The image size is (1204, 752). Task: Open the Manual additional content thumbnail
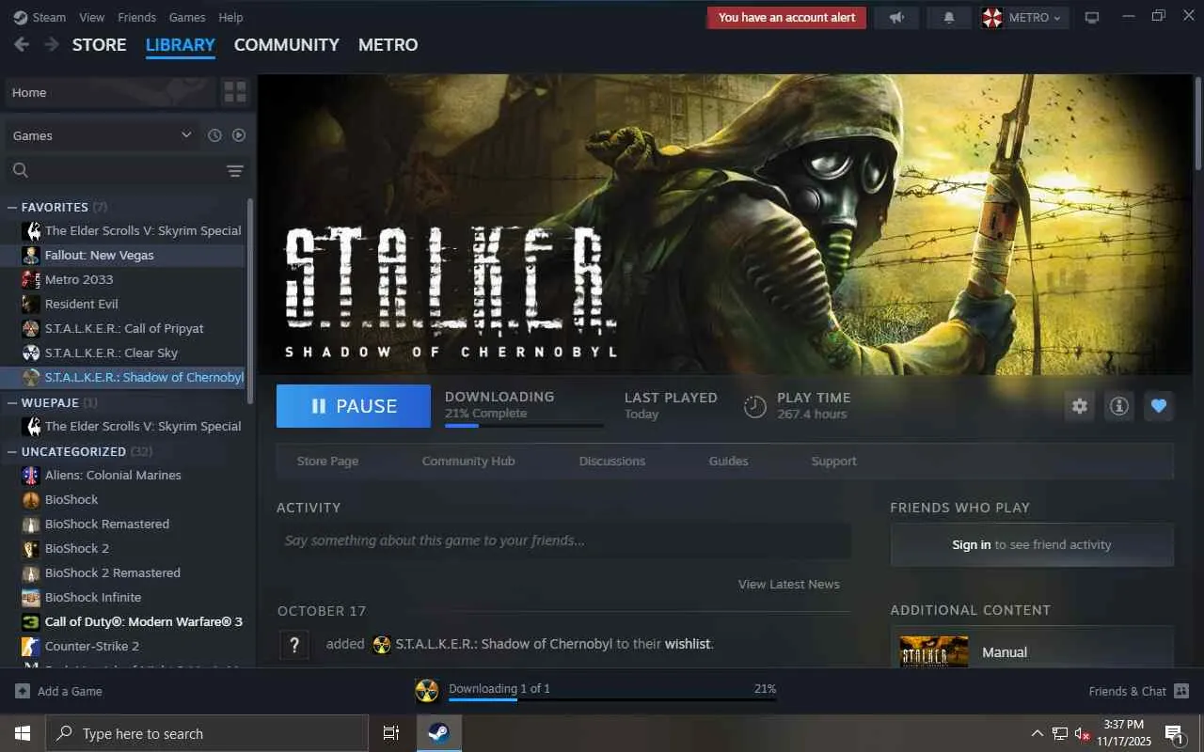tap(934, 651)
